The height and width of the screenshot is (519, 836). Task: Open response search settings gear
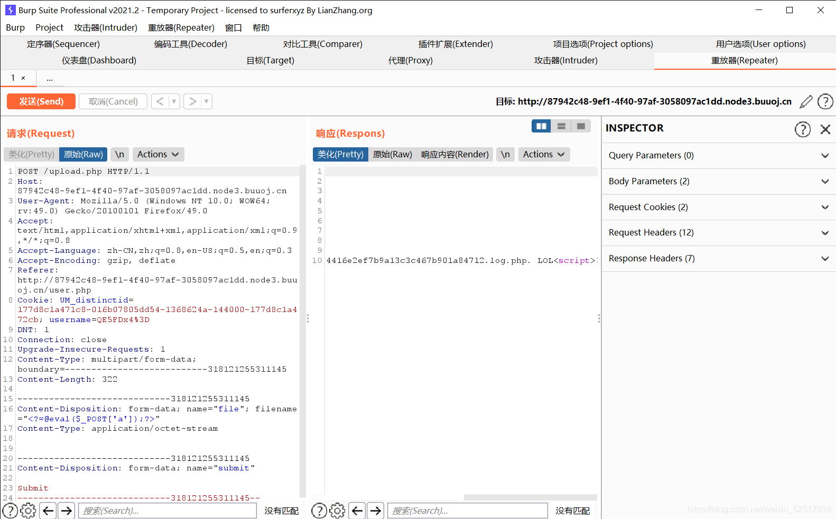(x=337, y=511)
